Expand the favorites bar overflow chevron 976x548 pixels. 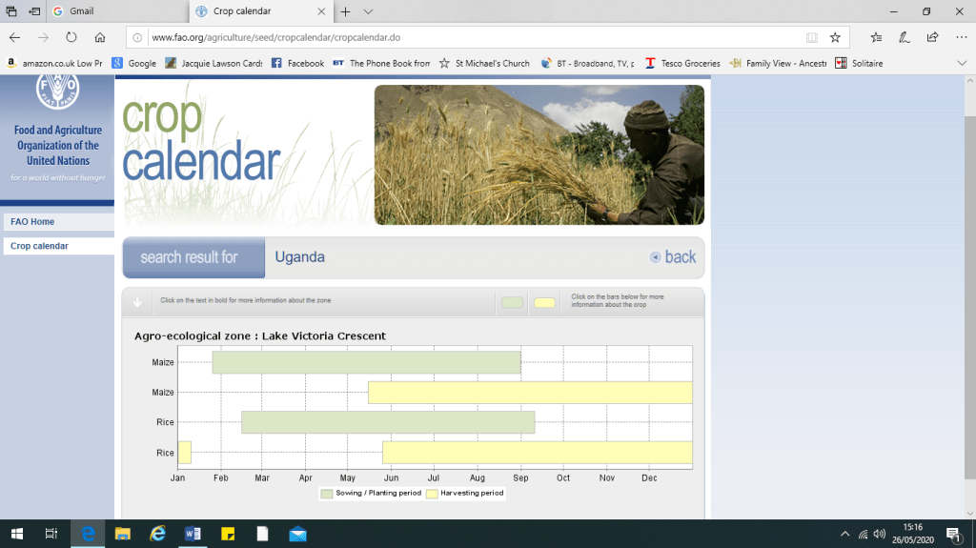[962, 63]
